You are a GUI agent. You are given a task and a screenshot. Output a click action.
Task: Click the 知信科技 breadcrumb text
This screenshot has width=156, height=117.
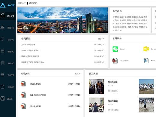click(21, 3)
